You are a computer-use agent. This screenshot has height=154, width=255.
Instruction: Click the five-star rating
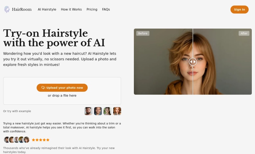pos(40,140)
